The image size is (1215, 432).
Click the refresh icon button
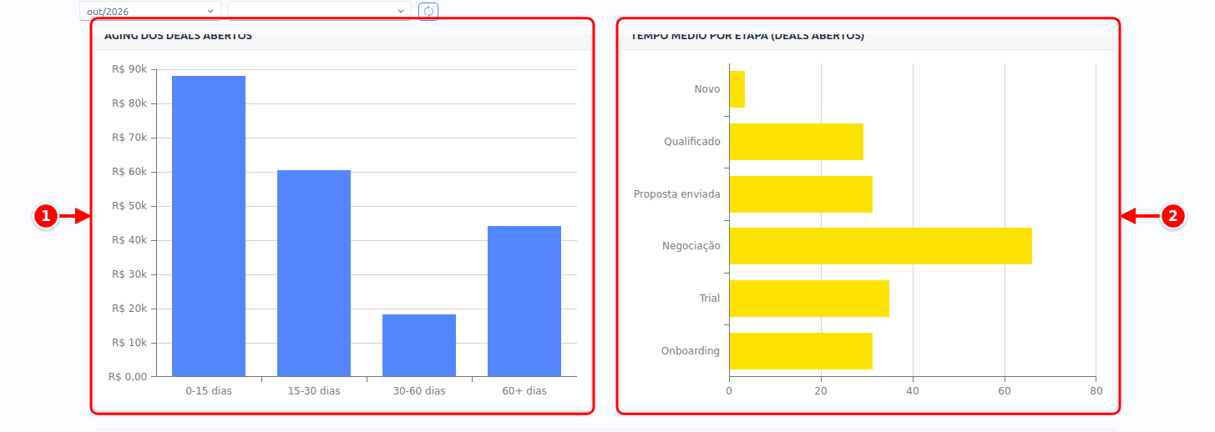point(428,11)
